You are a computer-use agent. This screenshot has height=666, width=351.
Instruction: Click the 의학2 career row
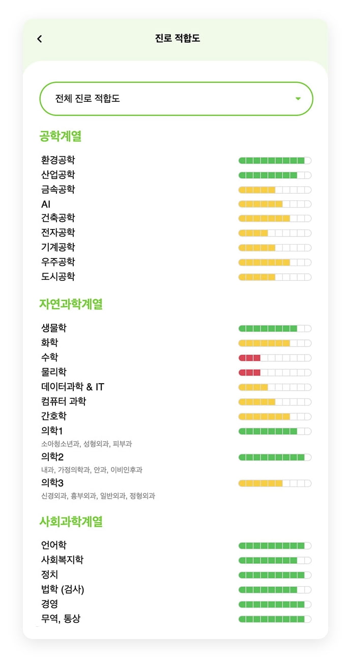(52, 456)
